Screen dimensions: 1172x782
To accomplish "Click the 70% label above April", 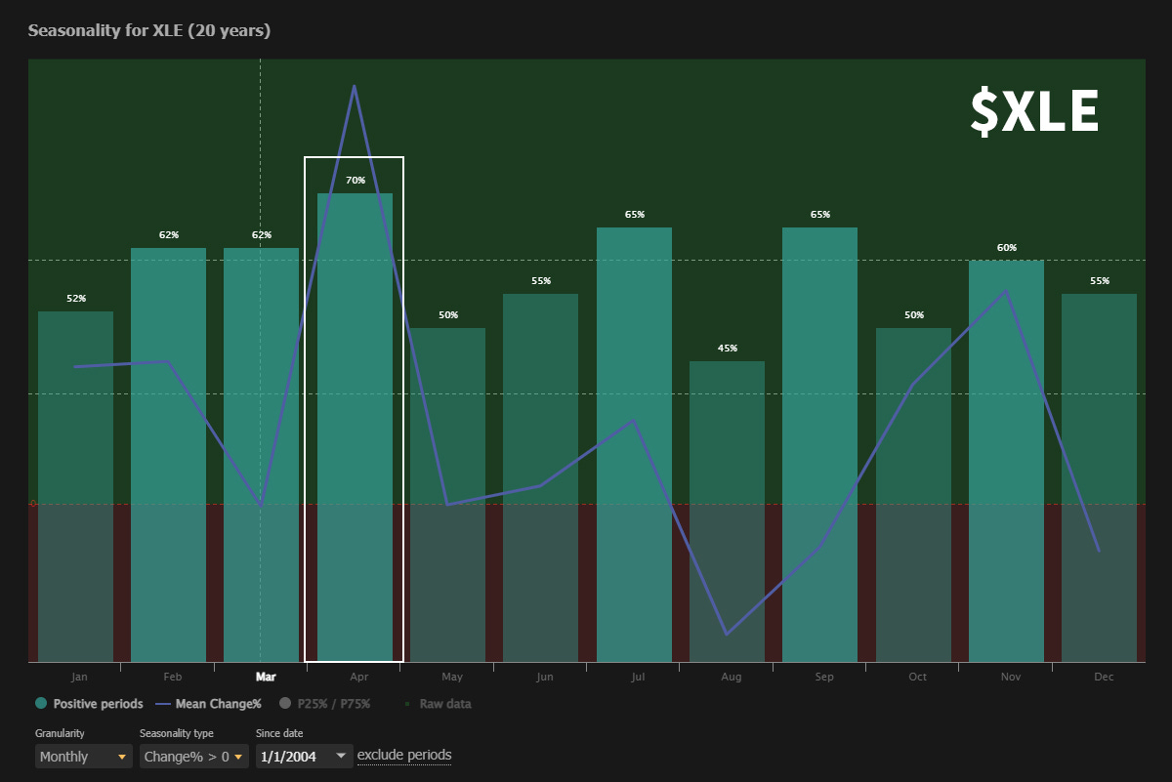I will tap(356, 181).
